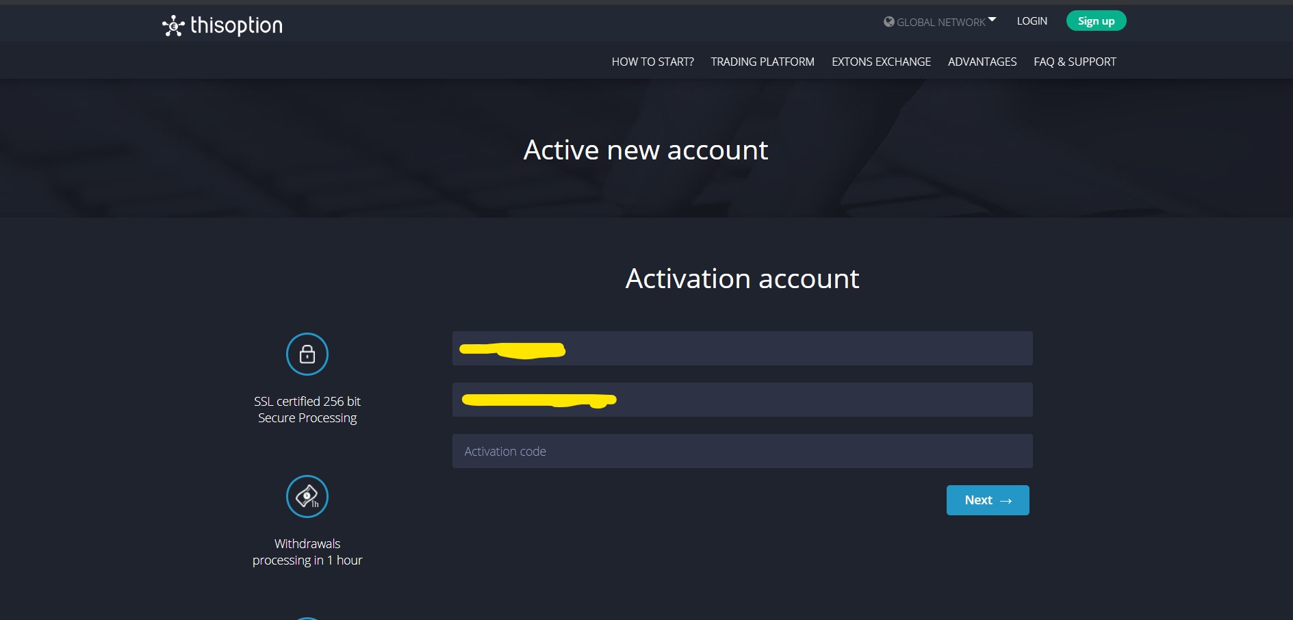Viewport: 1293px width, 620px height.
Task: Click the green Sign up button
Action: pos(1096,21)
